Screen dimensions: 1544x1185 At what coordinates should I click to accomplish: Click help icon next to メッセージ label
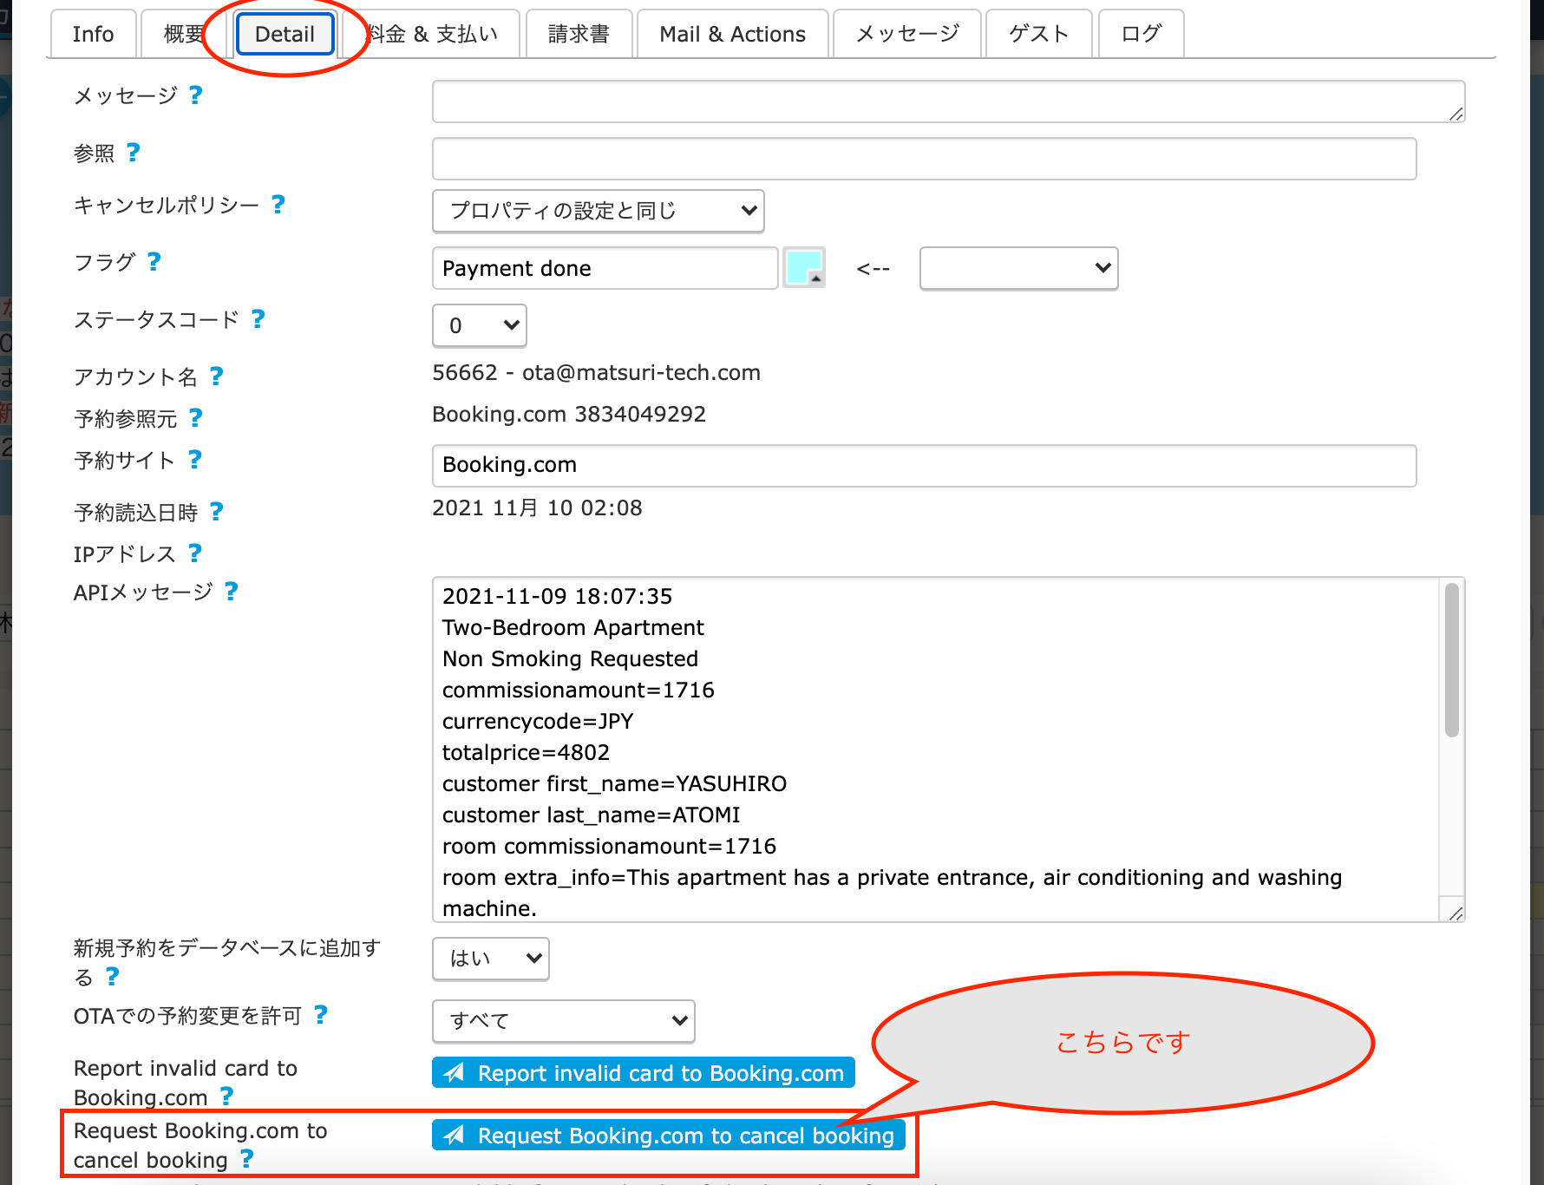click(x=195, y=95)
